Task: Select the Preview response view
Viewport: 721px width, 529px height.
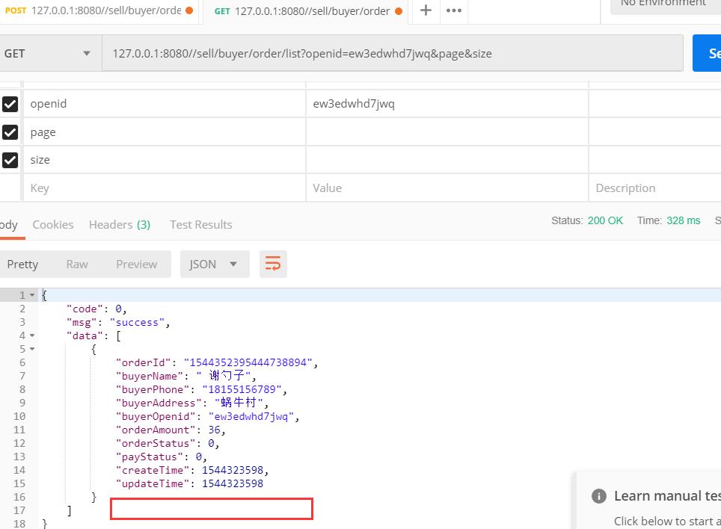Action: (137, 264)
